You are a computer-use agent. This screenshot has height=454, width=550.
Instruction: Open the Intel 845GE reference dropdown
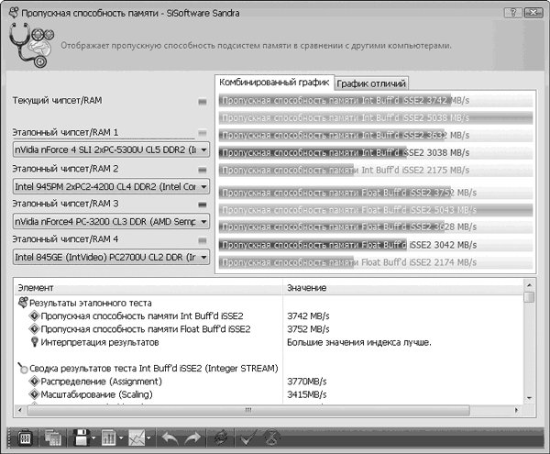pyautogui.click(x=111, y=257)
